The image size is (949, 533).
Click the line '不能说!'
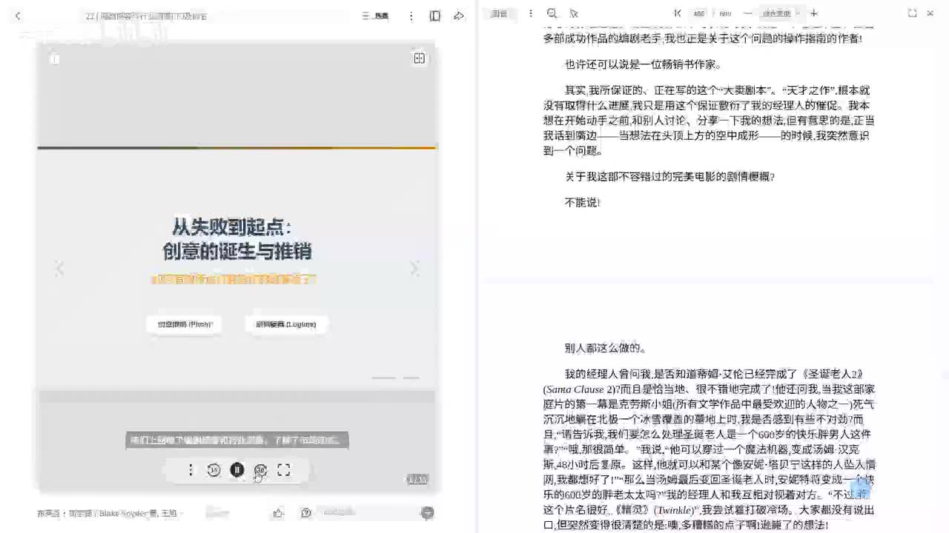pos(583,202)
